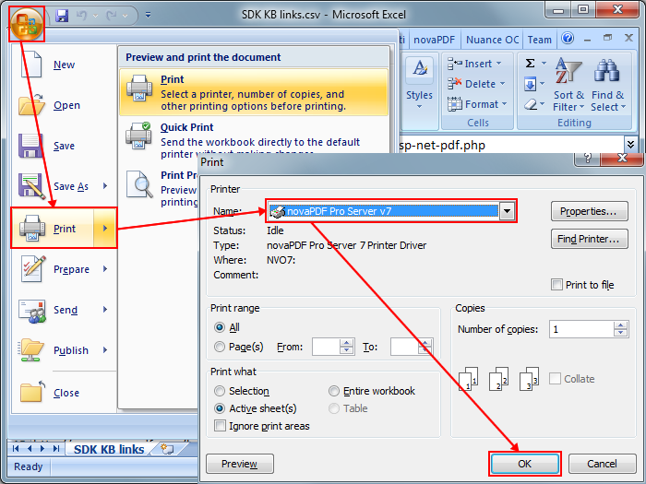Select the Page(s) radio button
646x484 pixels.
(220, 347)
